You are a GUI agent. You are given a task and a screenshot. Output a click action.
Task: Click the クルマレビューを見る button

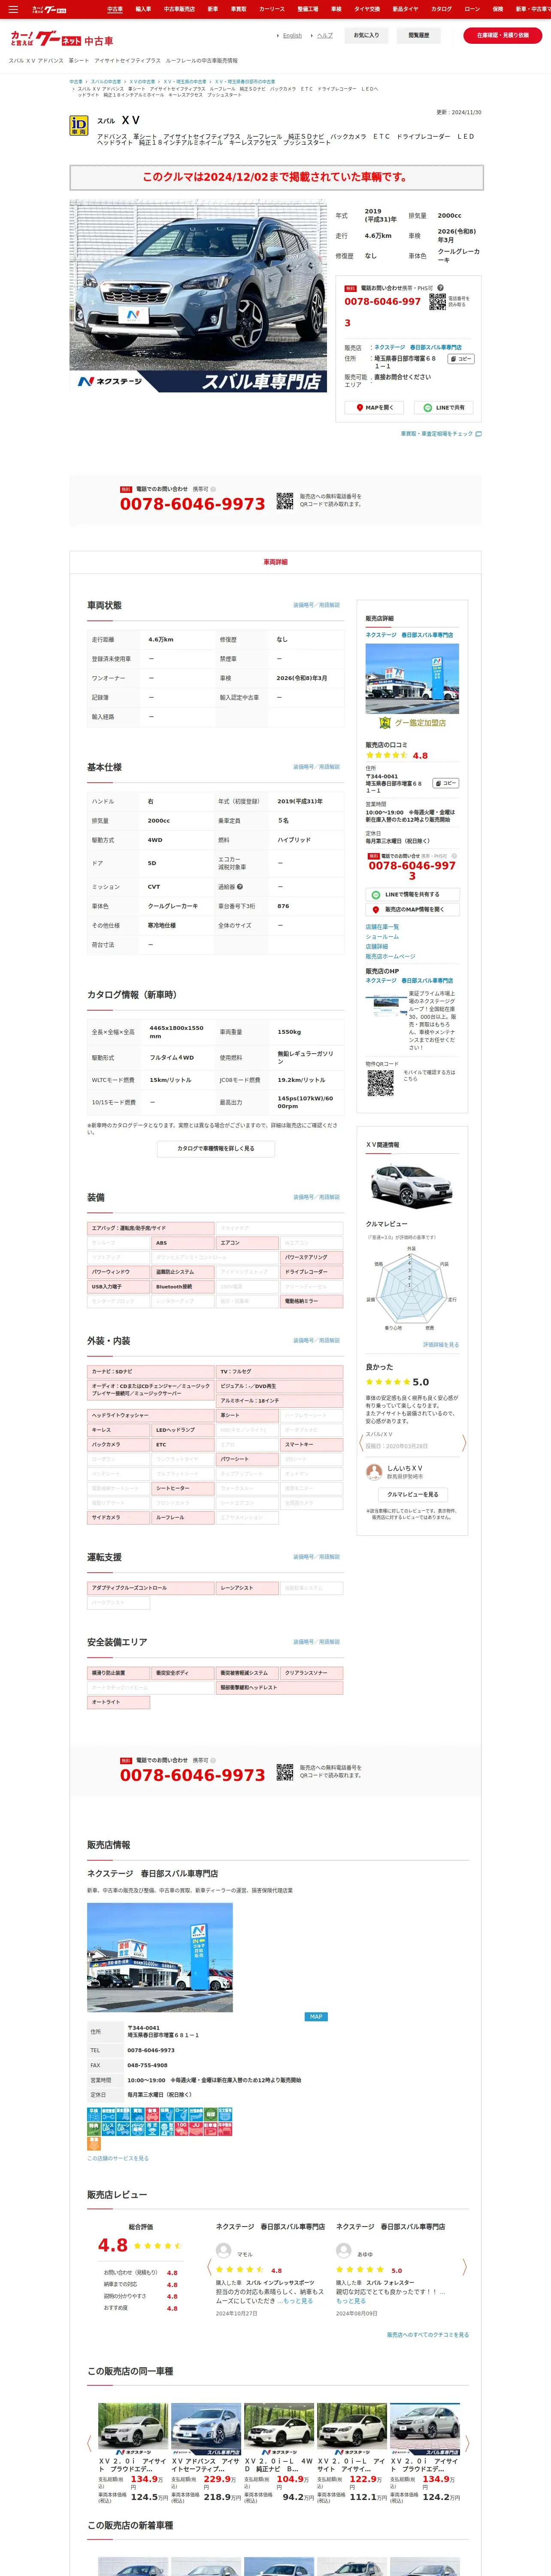412,1495
